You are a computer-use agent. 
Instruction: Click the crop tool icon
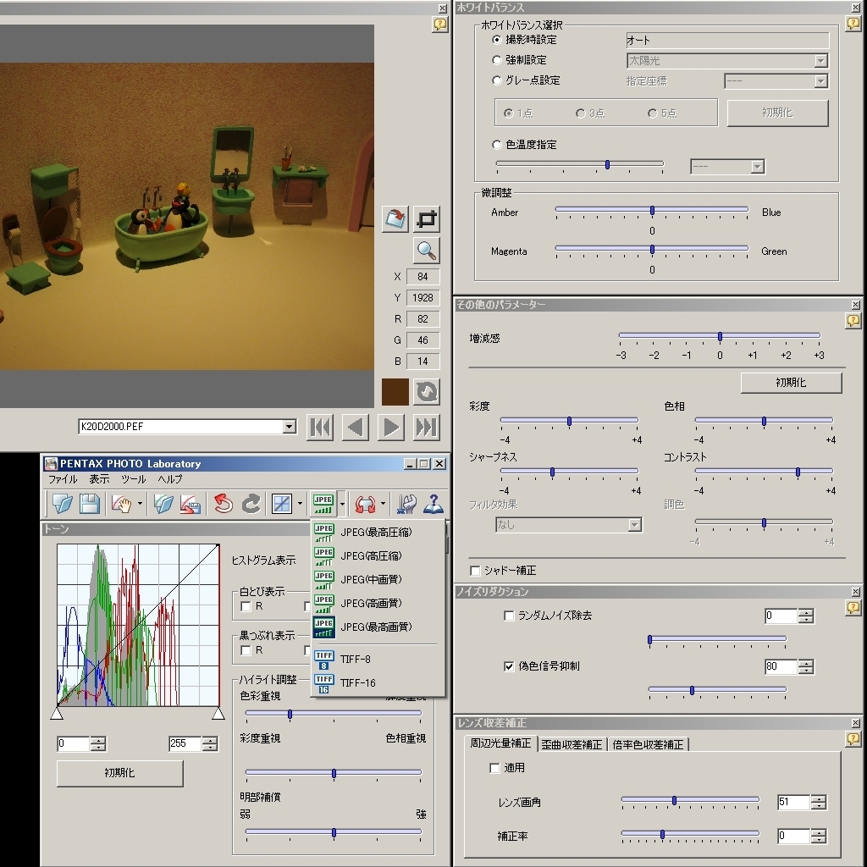point(428,219)
